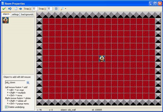Image resolution: width=163 pixels, height=112 pixels.
Task: Click the zoom magnifier icon
Action: click(x=62, y=9)
